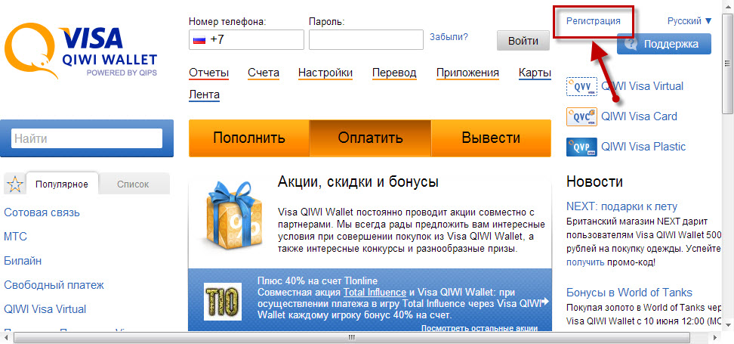Open the Билайн provider link

tap(23, 261)
